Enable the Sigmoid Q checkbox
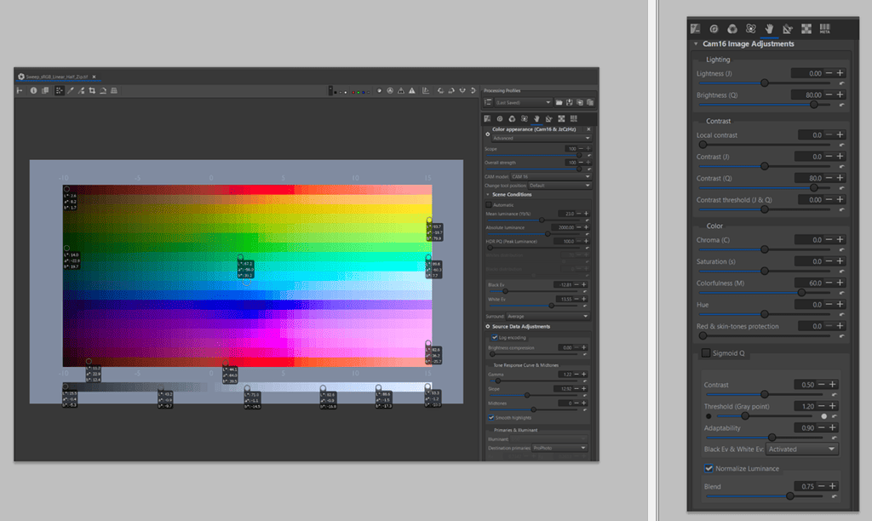Image resolution: width=872 pixels, height=521 pixels. click(x=706, y=352)
